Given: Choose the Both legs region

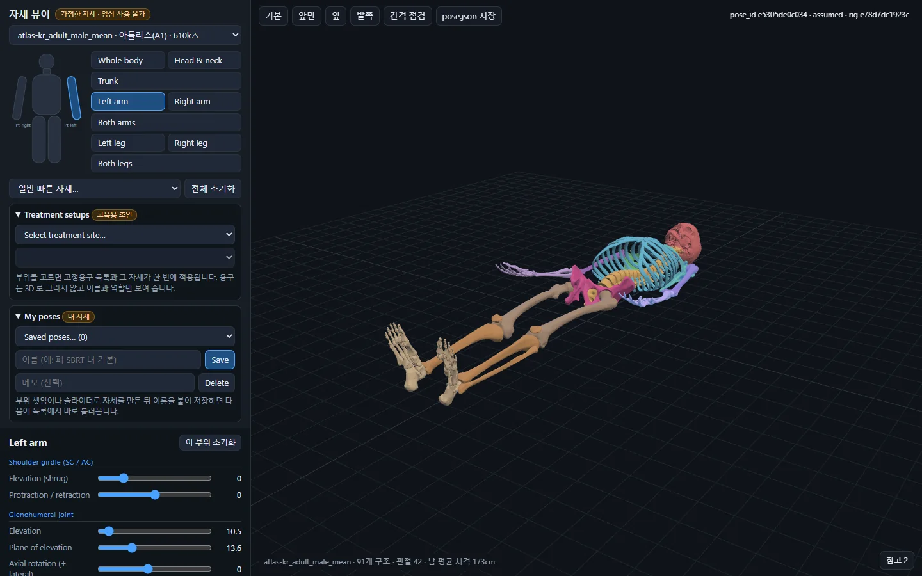Looking at the screenshot, I should pos(166,163).
